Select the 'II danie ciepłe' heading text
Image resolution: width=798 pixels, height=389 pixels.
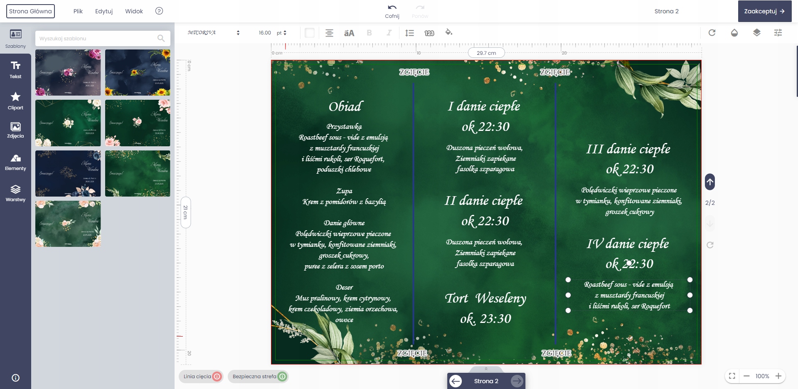point(484,201)
